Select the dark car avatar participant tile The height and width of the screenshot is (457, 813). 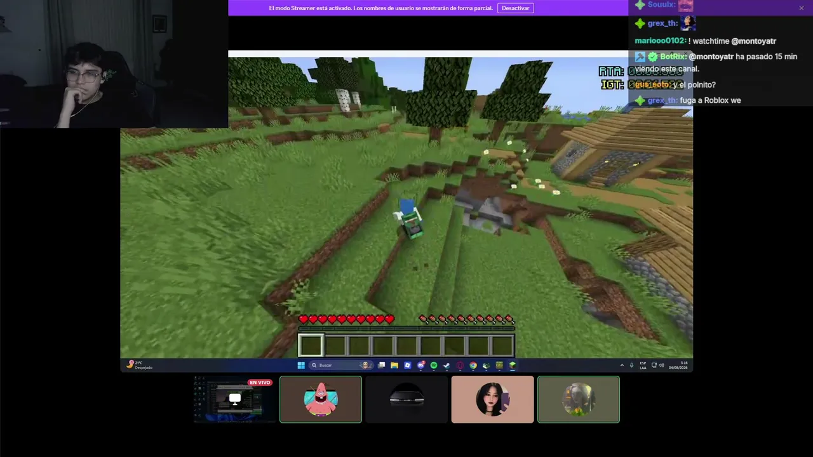(406, 399)
